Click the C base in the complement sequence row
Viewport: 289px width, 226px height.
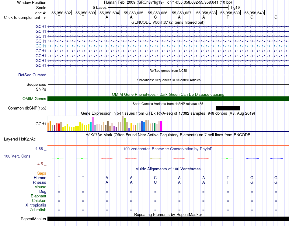(x=155, y=17)
